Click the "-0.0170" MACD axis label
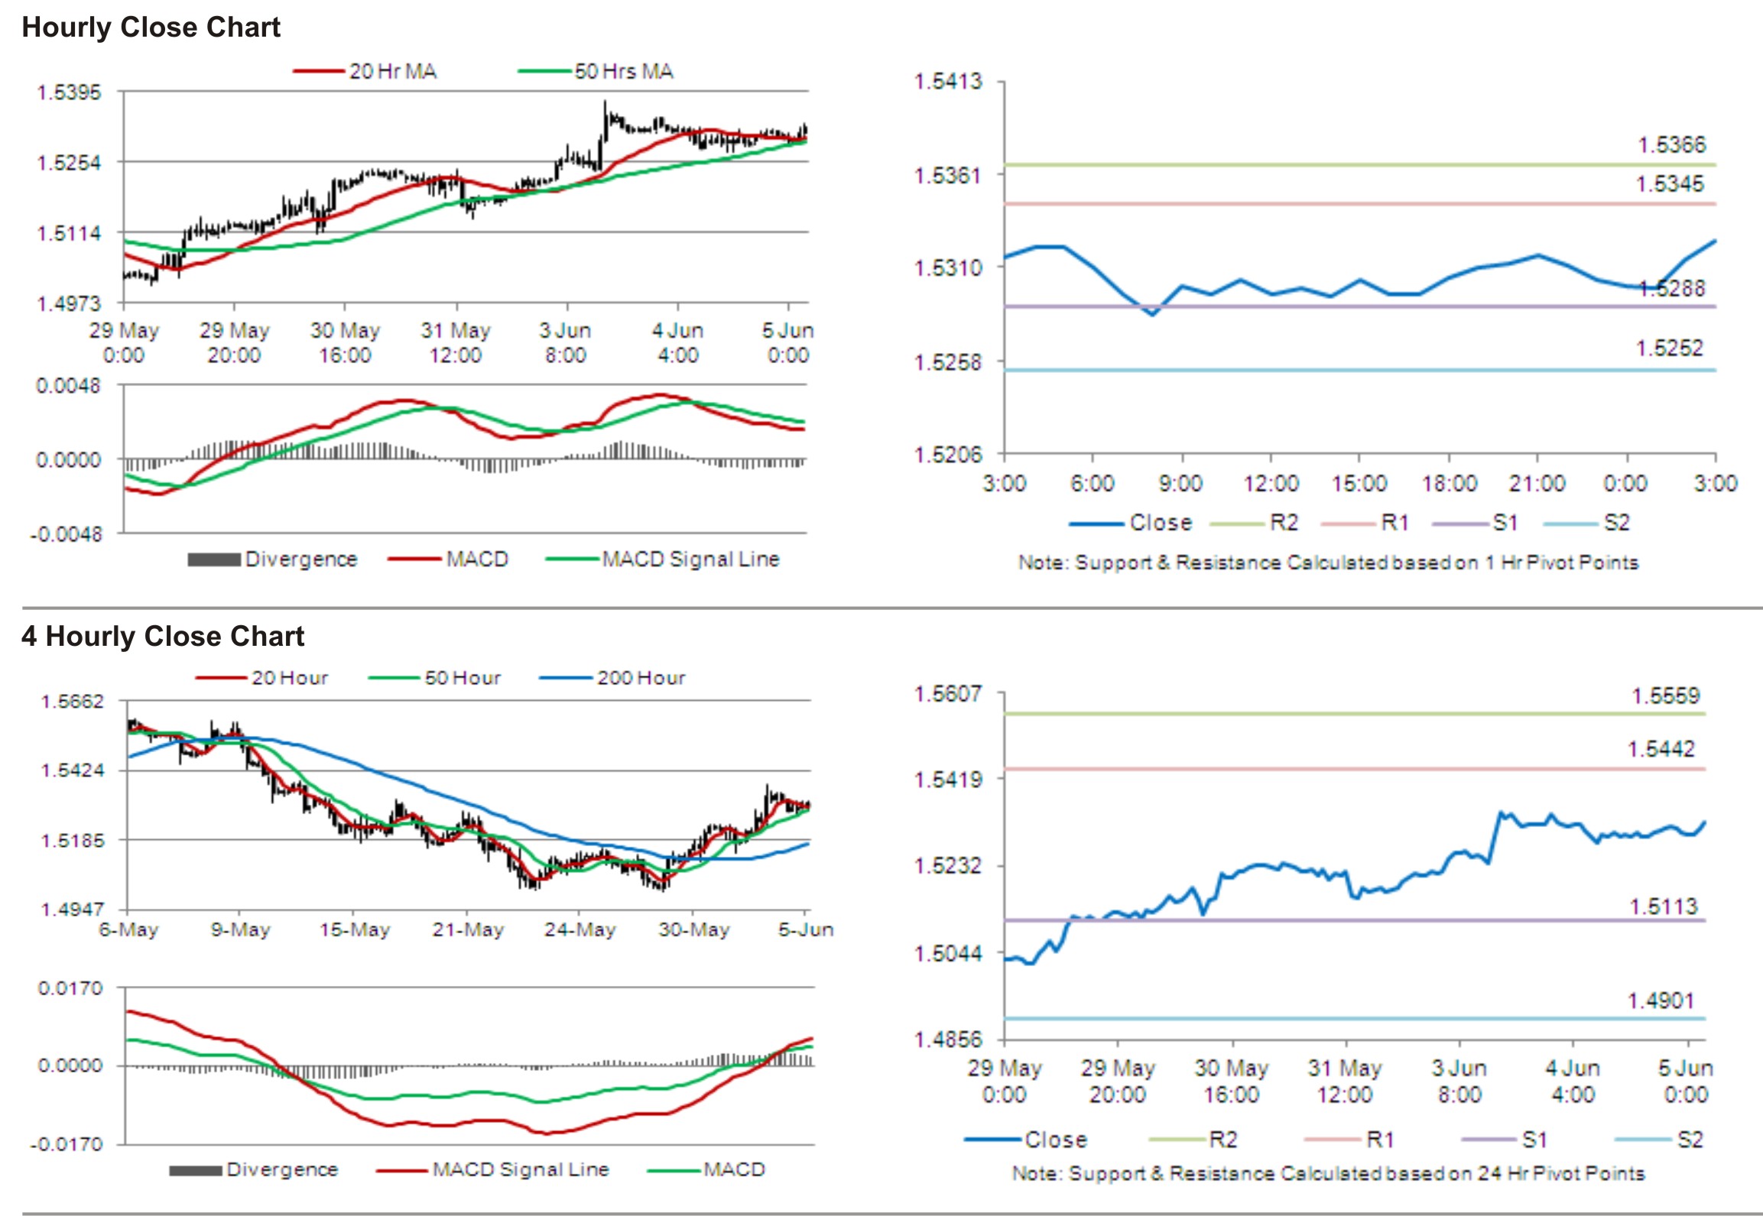The image size is (1763, 1216). (66, 1145)
